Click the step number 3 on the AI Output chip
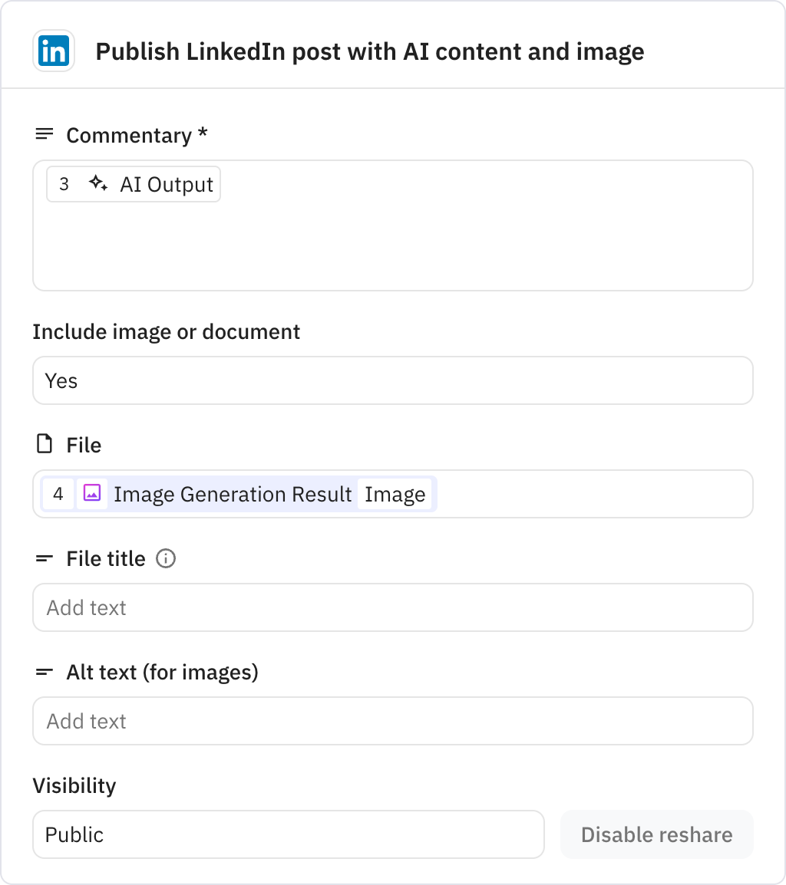The image size is (786, 885). tap(64, 183)
